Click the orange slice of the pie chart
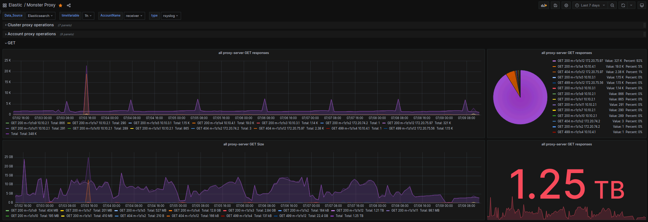The width and height of the screenshot is (648, 222). click(513, 80)
